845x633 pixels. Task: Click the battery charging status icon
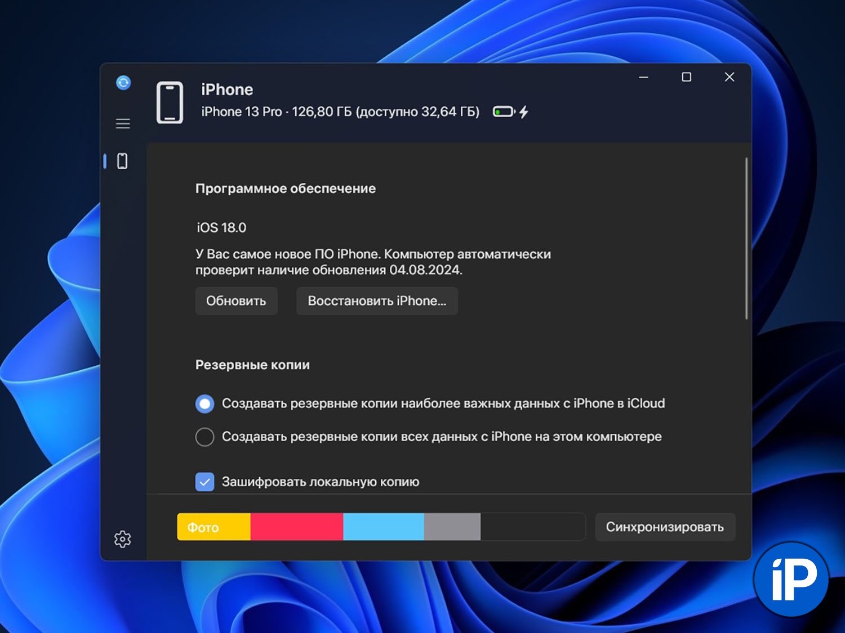(x=510, y=112)
